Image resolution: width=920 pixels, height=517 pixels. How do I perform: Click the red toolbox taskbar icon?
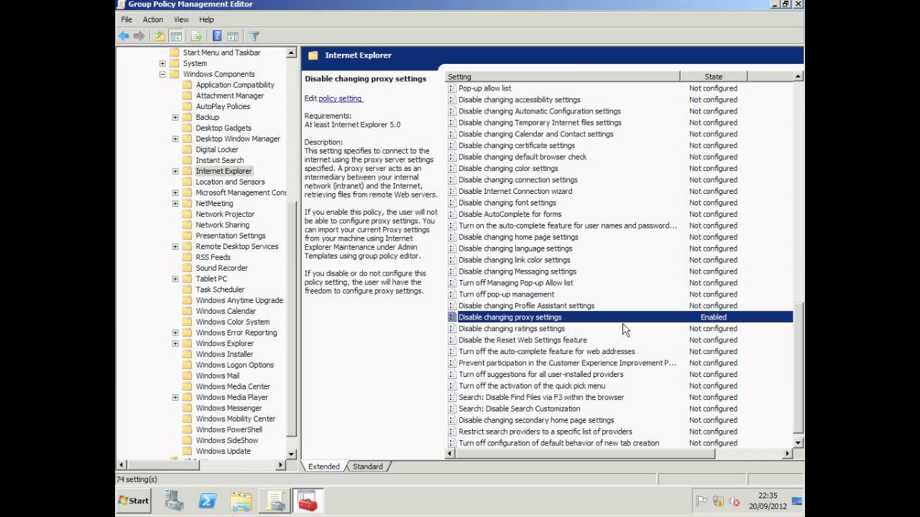pos(308,500)
